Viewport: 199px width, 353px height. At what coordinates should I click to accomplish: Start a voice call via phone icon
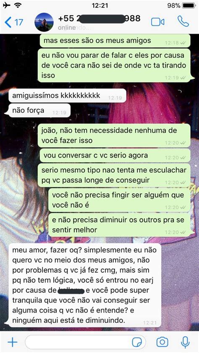click(183, 21)
